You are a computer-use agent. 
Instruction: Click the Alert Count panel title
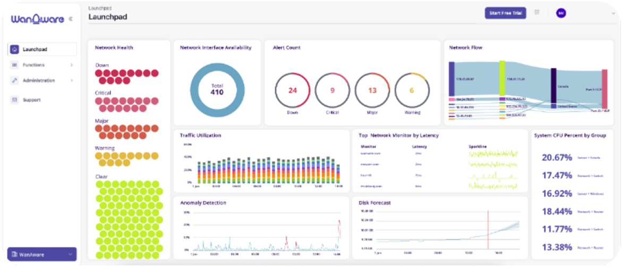pos(286,48)
